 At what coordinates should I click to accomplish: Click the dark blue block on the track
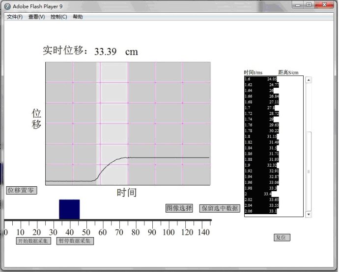click(69, 209)
